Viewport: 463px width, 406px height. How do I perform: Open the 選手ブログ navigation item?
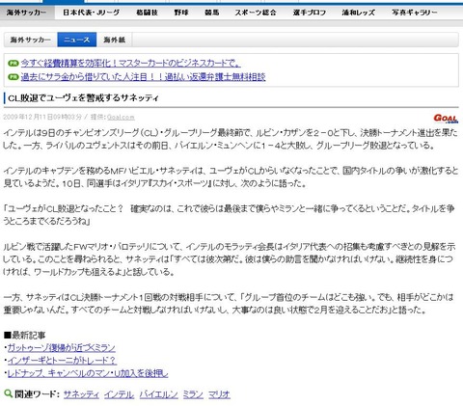pyautogui.click(x=310, y=13)
